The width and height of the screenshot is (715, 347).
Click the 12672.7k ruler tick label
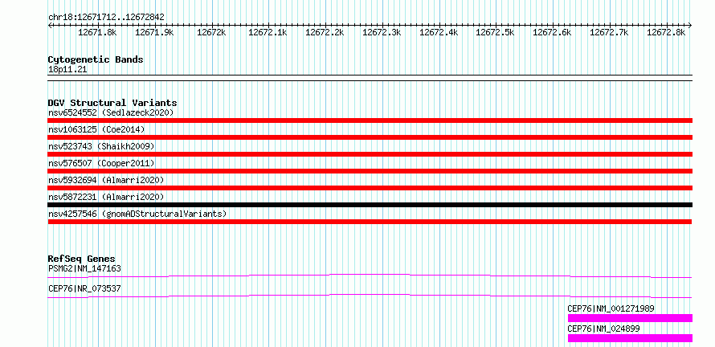point(609,32)
